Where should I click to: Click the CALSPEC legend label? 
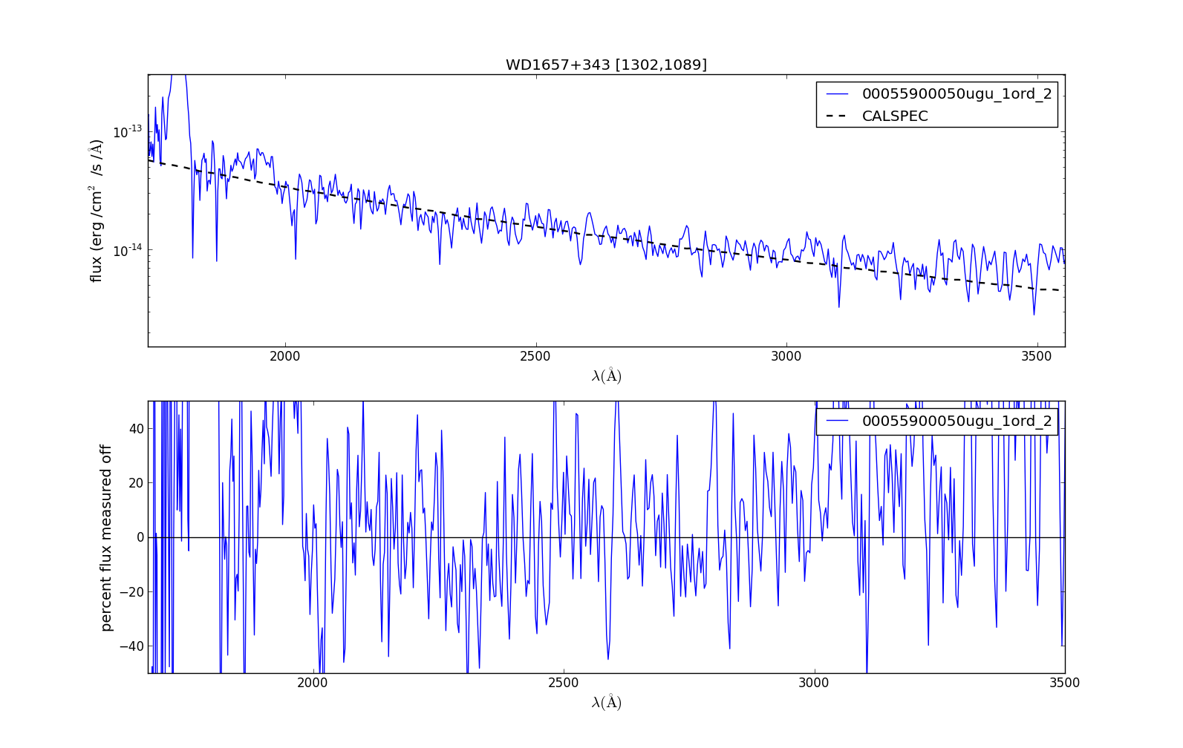(x=895, y=117)
